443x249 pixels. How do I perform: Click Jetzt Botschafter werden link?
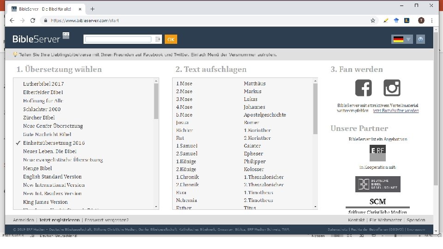(396, 111)
